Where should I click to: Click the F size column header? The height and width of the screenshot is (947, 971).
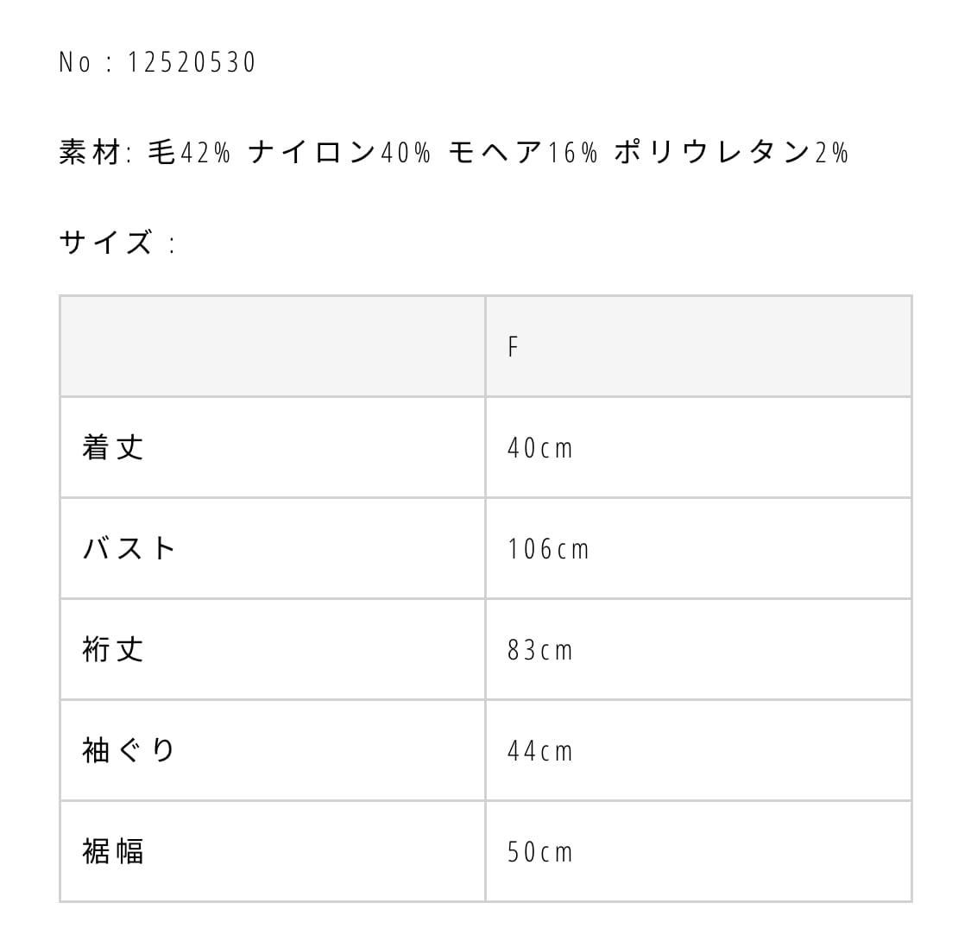click(513, 347)
